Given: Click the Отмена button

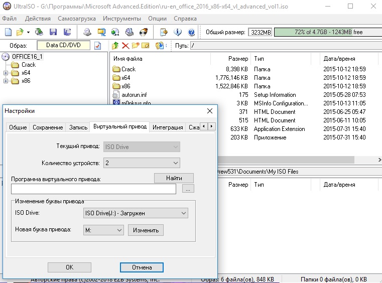Looking at the screenshot, I should click(x=142, y=267).
